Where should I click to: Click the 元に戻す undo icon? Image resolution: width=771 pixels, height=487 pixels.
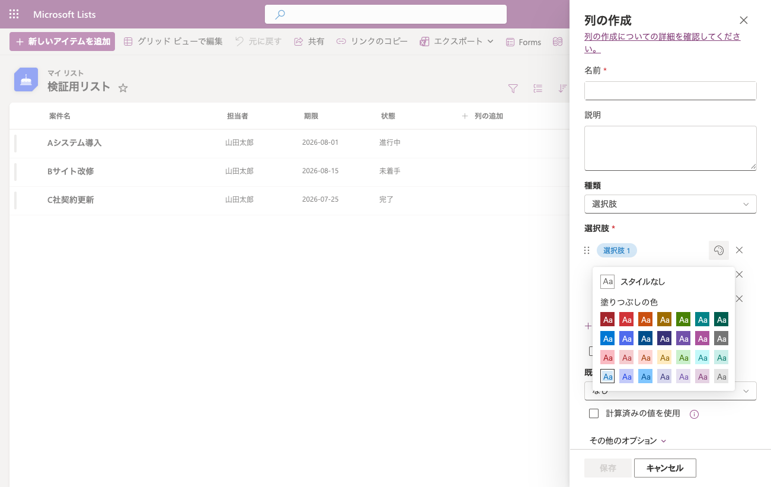[x=239, y=42]
